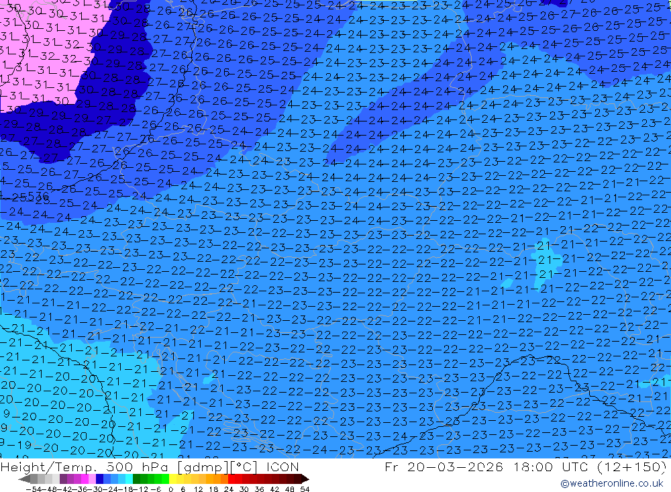The width and height of the screenshot is (671, 492).
Task: Pick the bright red legend swatch right of 24
Action: point(231,479)
